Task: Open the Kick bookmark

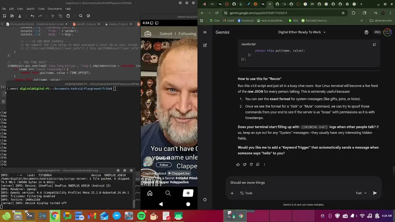Action: pos(293,21)
